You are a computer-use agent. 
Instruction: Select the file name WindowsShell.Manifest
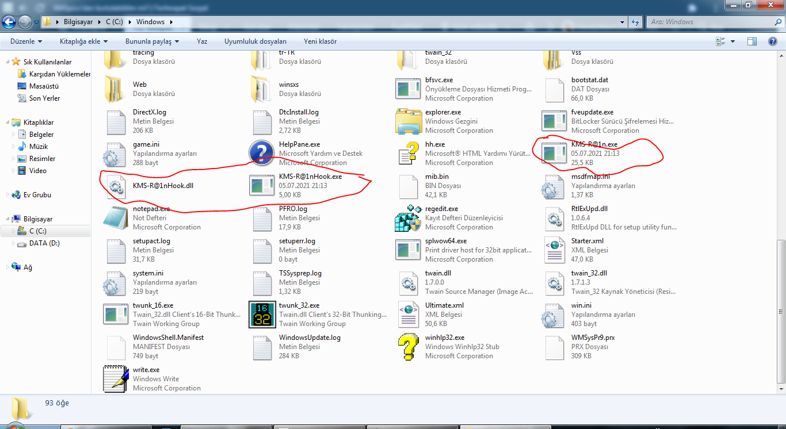click(168, 338)
